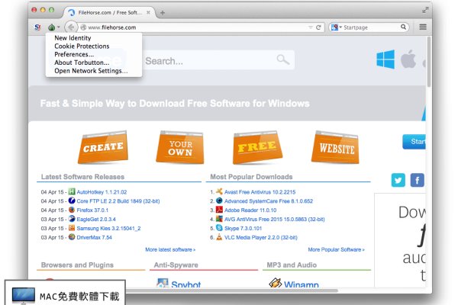Reload the page with the refresh icon
The width and height of the screenshot is (458, 305).
pos(318,27)
